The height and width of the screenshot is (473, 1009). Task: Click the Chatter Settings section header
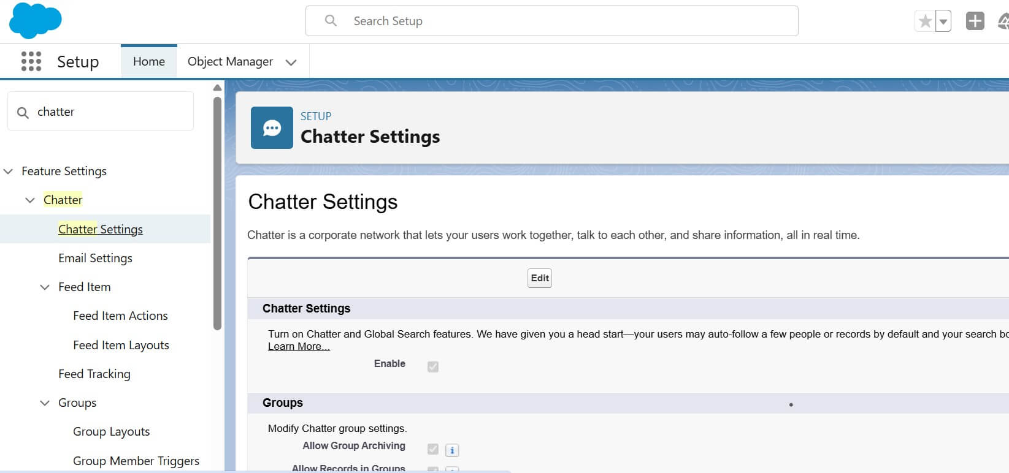(x=306, y=308)
